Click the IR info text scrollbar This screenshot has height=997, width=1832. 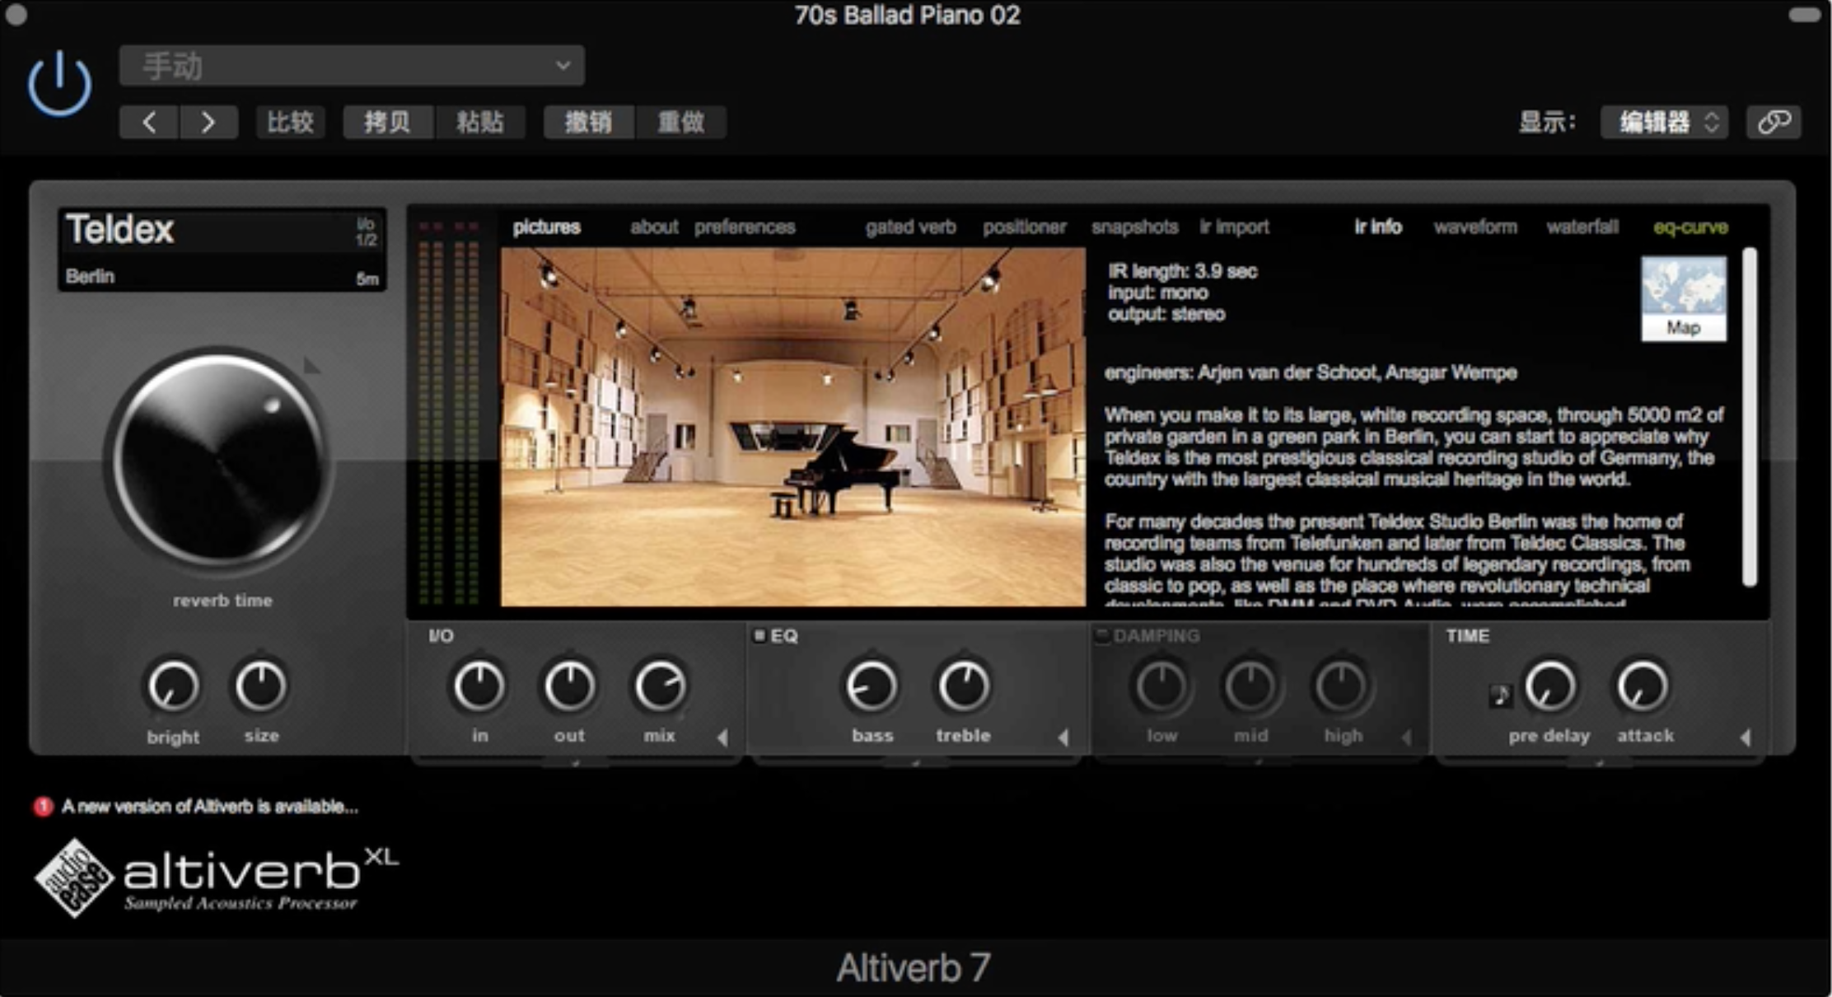(x=1750, y=417)
